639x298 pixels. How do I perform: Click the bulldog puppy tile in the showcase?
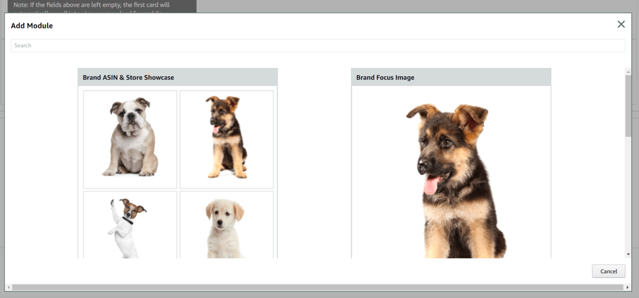[130, 139]
